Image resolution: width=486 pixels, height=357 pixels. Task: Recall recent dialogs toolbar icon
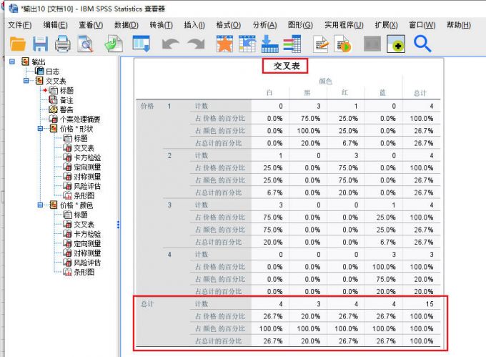click(142, 44)
